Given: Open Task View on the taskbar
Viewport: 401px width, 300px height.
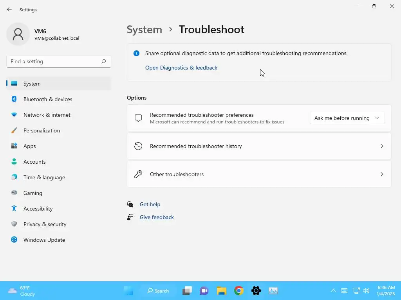Looking at the screenshot, I should [187, 291].
